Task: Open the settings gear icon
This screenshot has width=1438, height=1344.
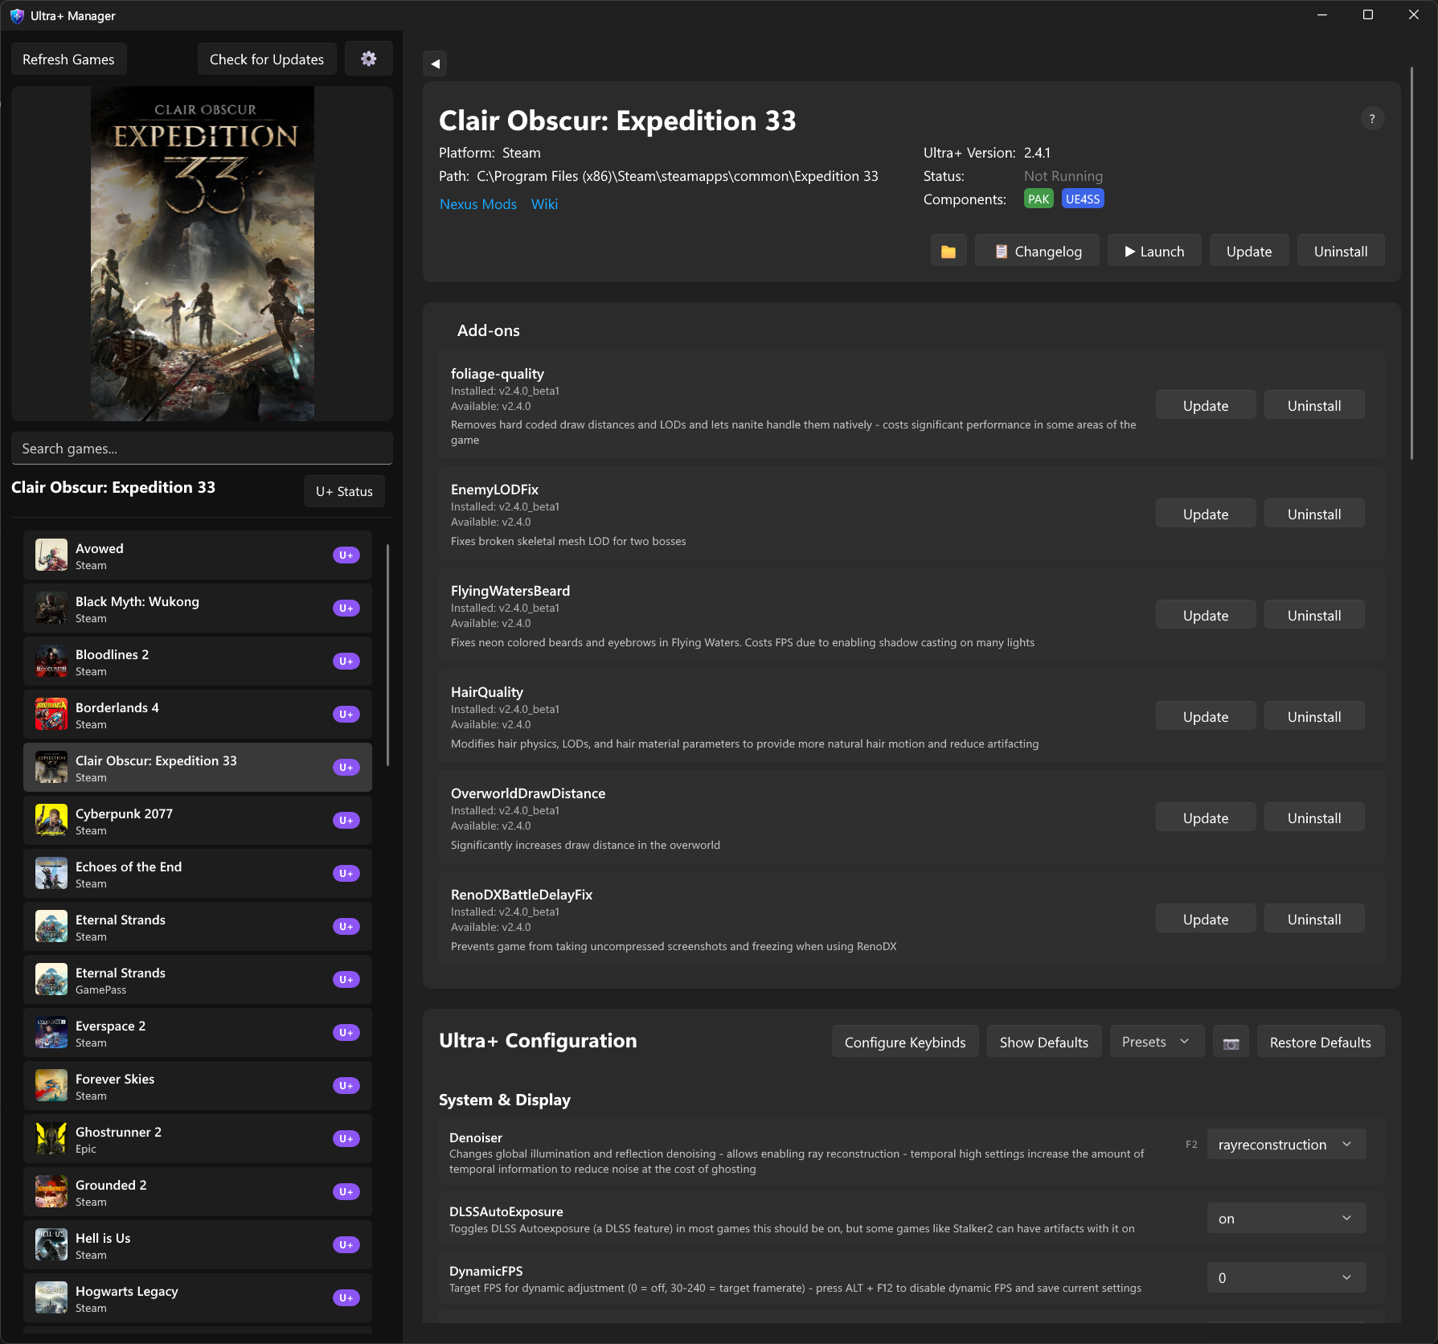Action: tap(368, 58)
